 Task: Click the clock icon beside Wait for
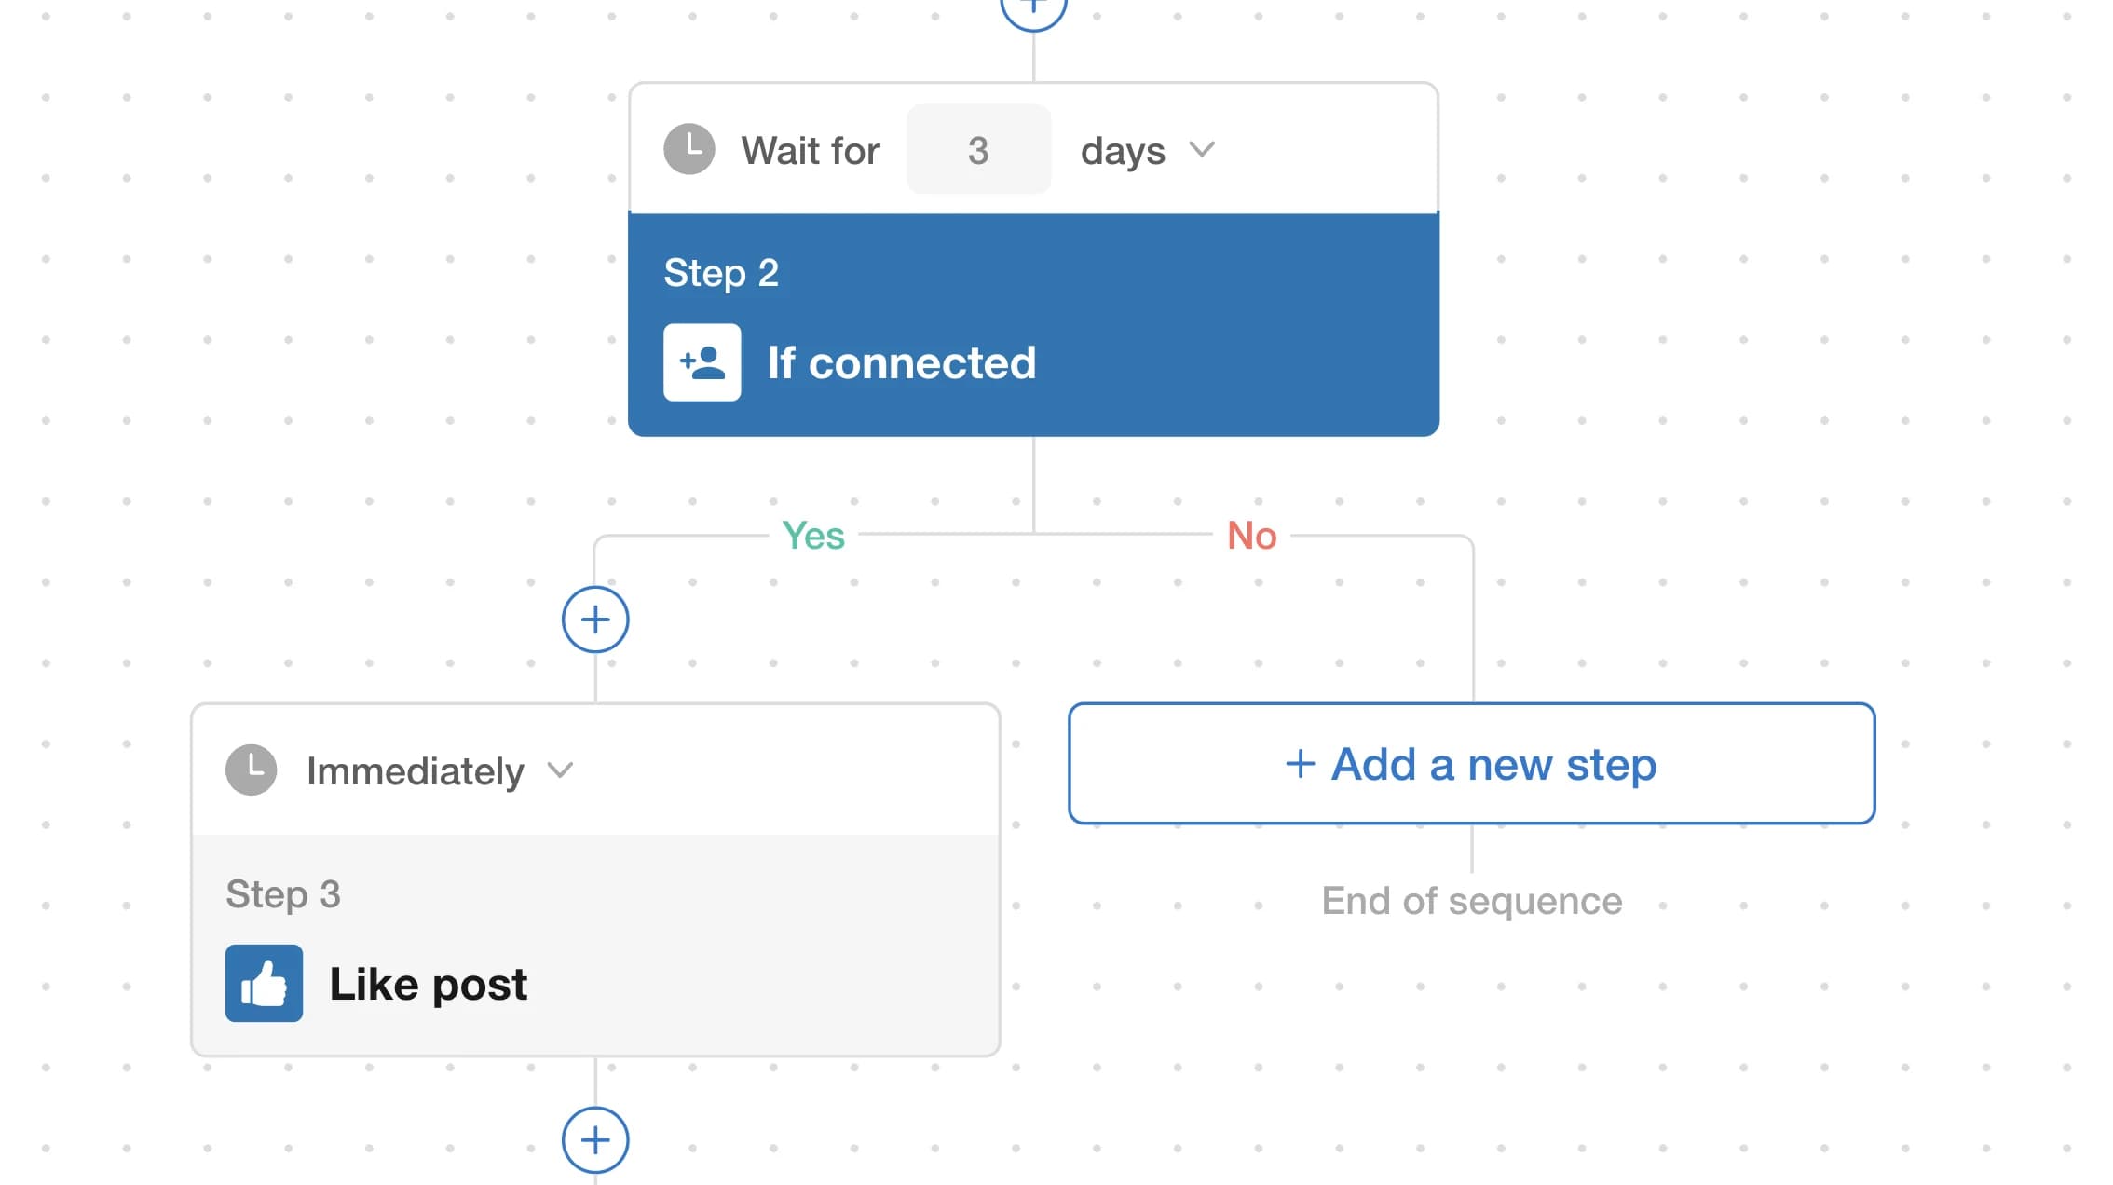(x=689, y=149)
